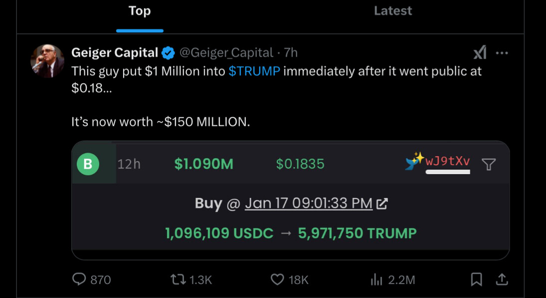Open Geiger Capital profile picture
Image resolution: width=546 pixels, height=298 pixels.
click(x=48, y=61)
